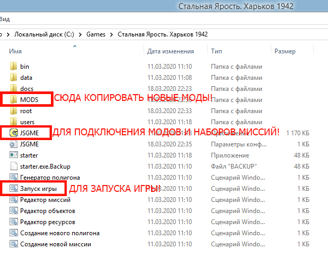Click Стальная Ярость. Харьков 1942 breadcrumb segment

pyautogui.click(x=163, y=34)
